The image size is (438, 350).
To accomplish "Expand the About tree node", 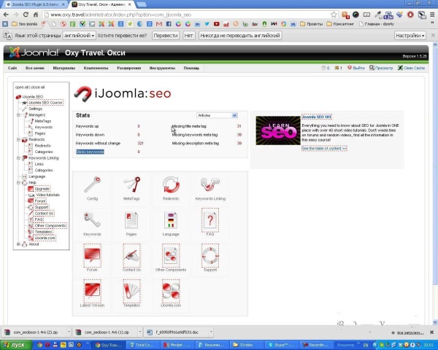I will (x=18, y=244).
